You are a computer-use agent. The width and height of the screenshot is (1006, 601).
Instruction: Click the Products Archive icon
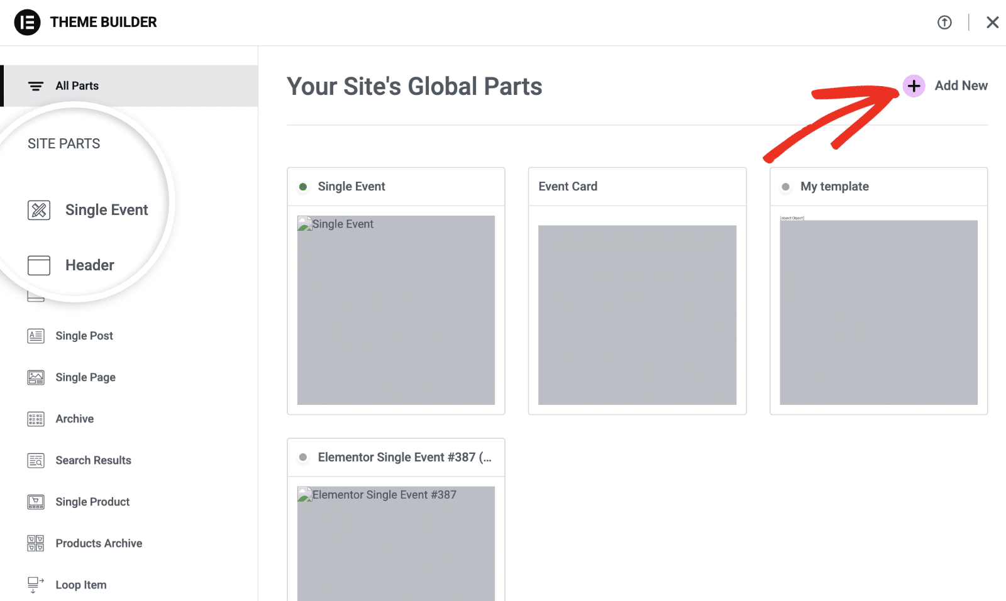[x=36, y=543]
